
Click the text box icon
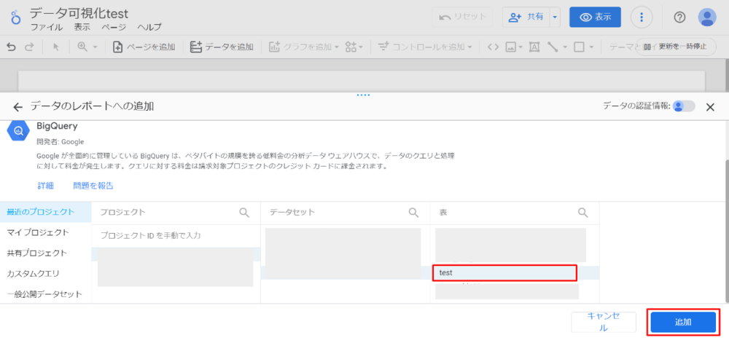click(534, 47)
